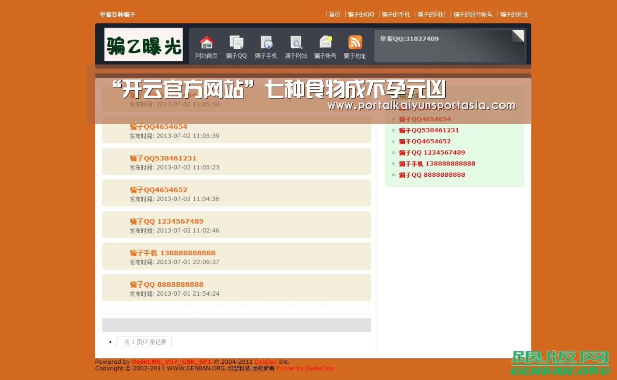The height and width of the screenshot is (380, 617).
Task: Click timestamp 2013-07-02 11:04:56
Action: point(188,199)
